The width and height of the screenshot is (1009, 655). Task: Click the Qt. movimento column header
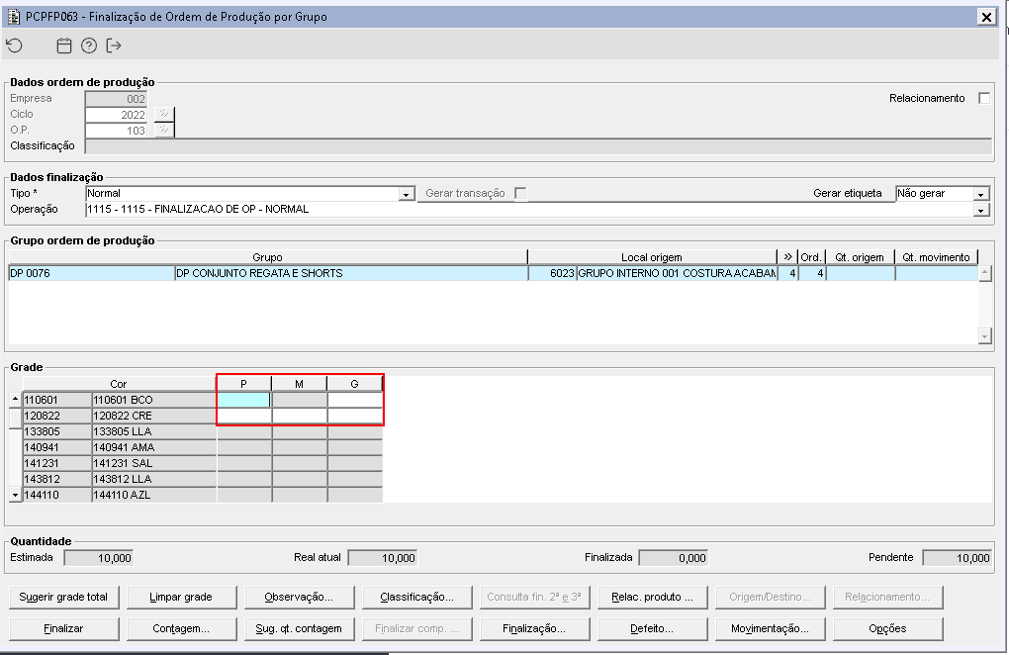tap(936, 257)
